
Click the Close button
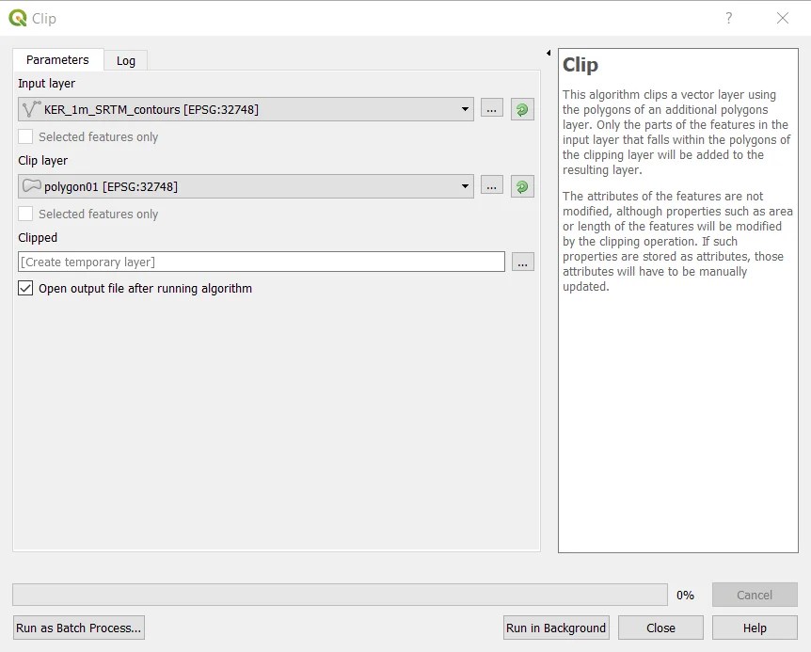[660, 628]
